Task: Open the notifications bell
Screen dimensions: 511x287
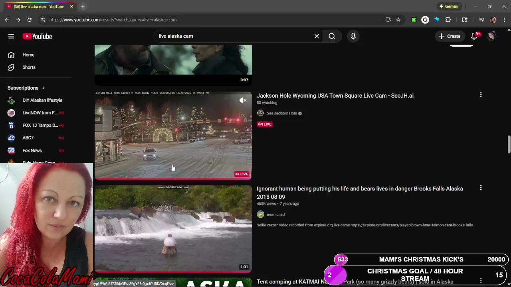Action: click(x=474, y=36)
